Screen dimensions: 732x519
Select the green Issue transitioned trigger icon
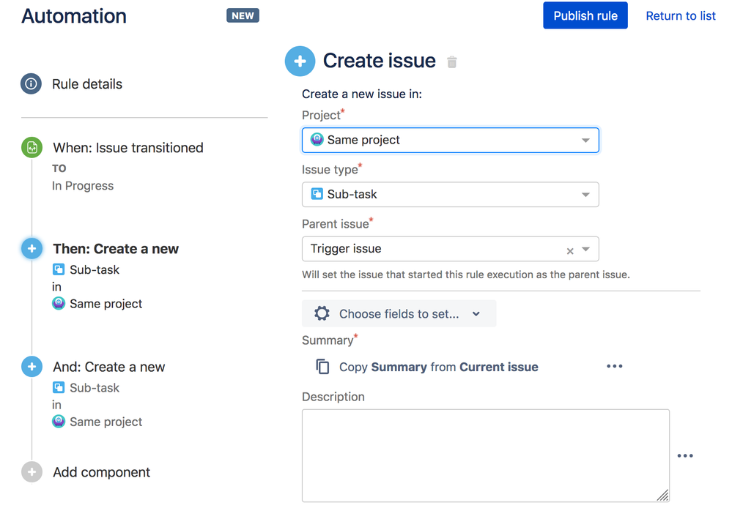click(x=32, y=148)
